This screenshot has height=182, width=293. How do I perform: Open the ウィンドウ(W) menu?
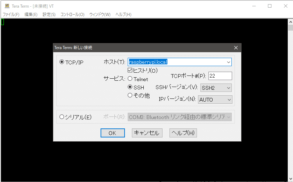(x=100, y=14)
